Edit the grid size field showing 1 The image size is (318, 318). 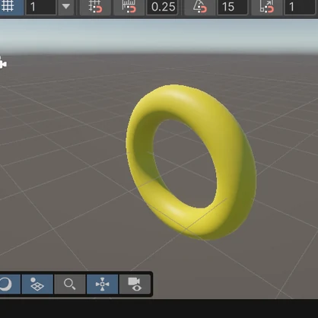41,7
